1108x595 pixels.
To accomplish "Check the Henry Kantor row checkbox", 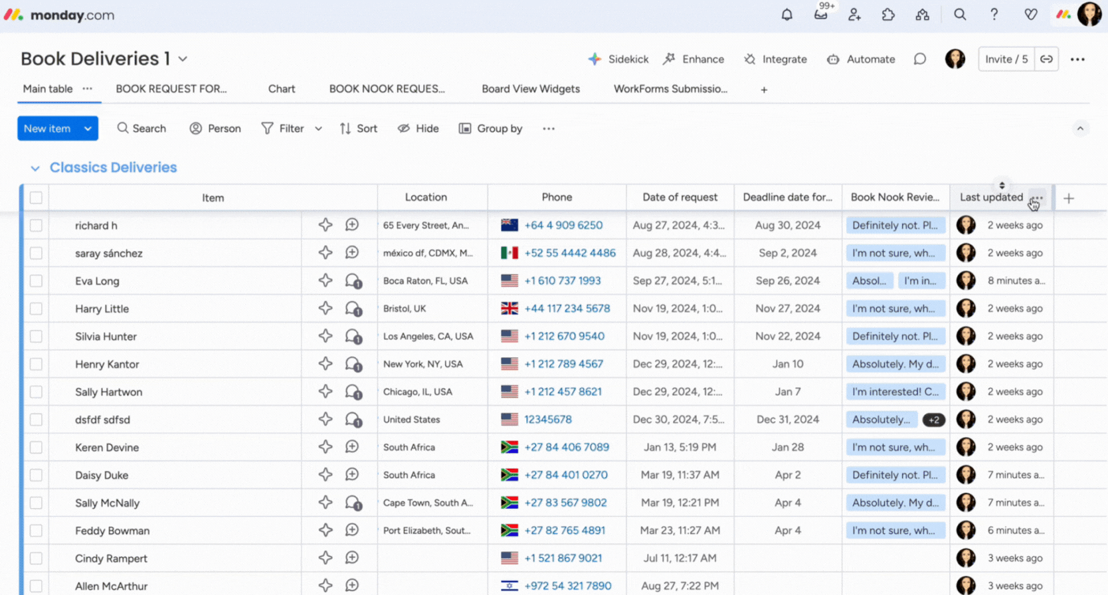I will (x=36, y=364).
